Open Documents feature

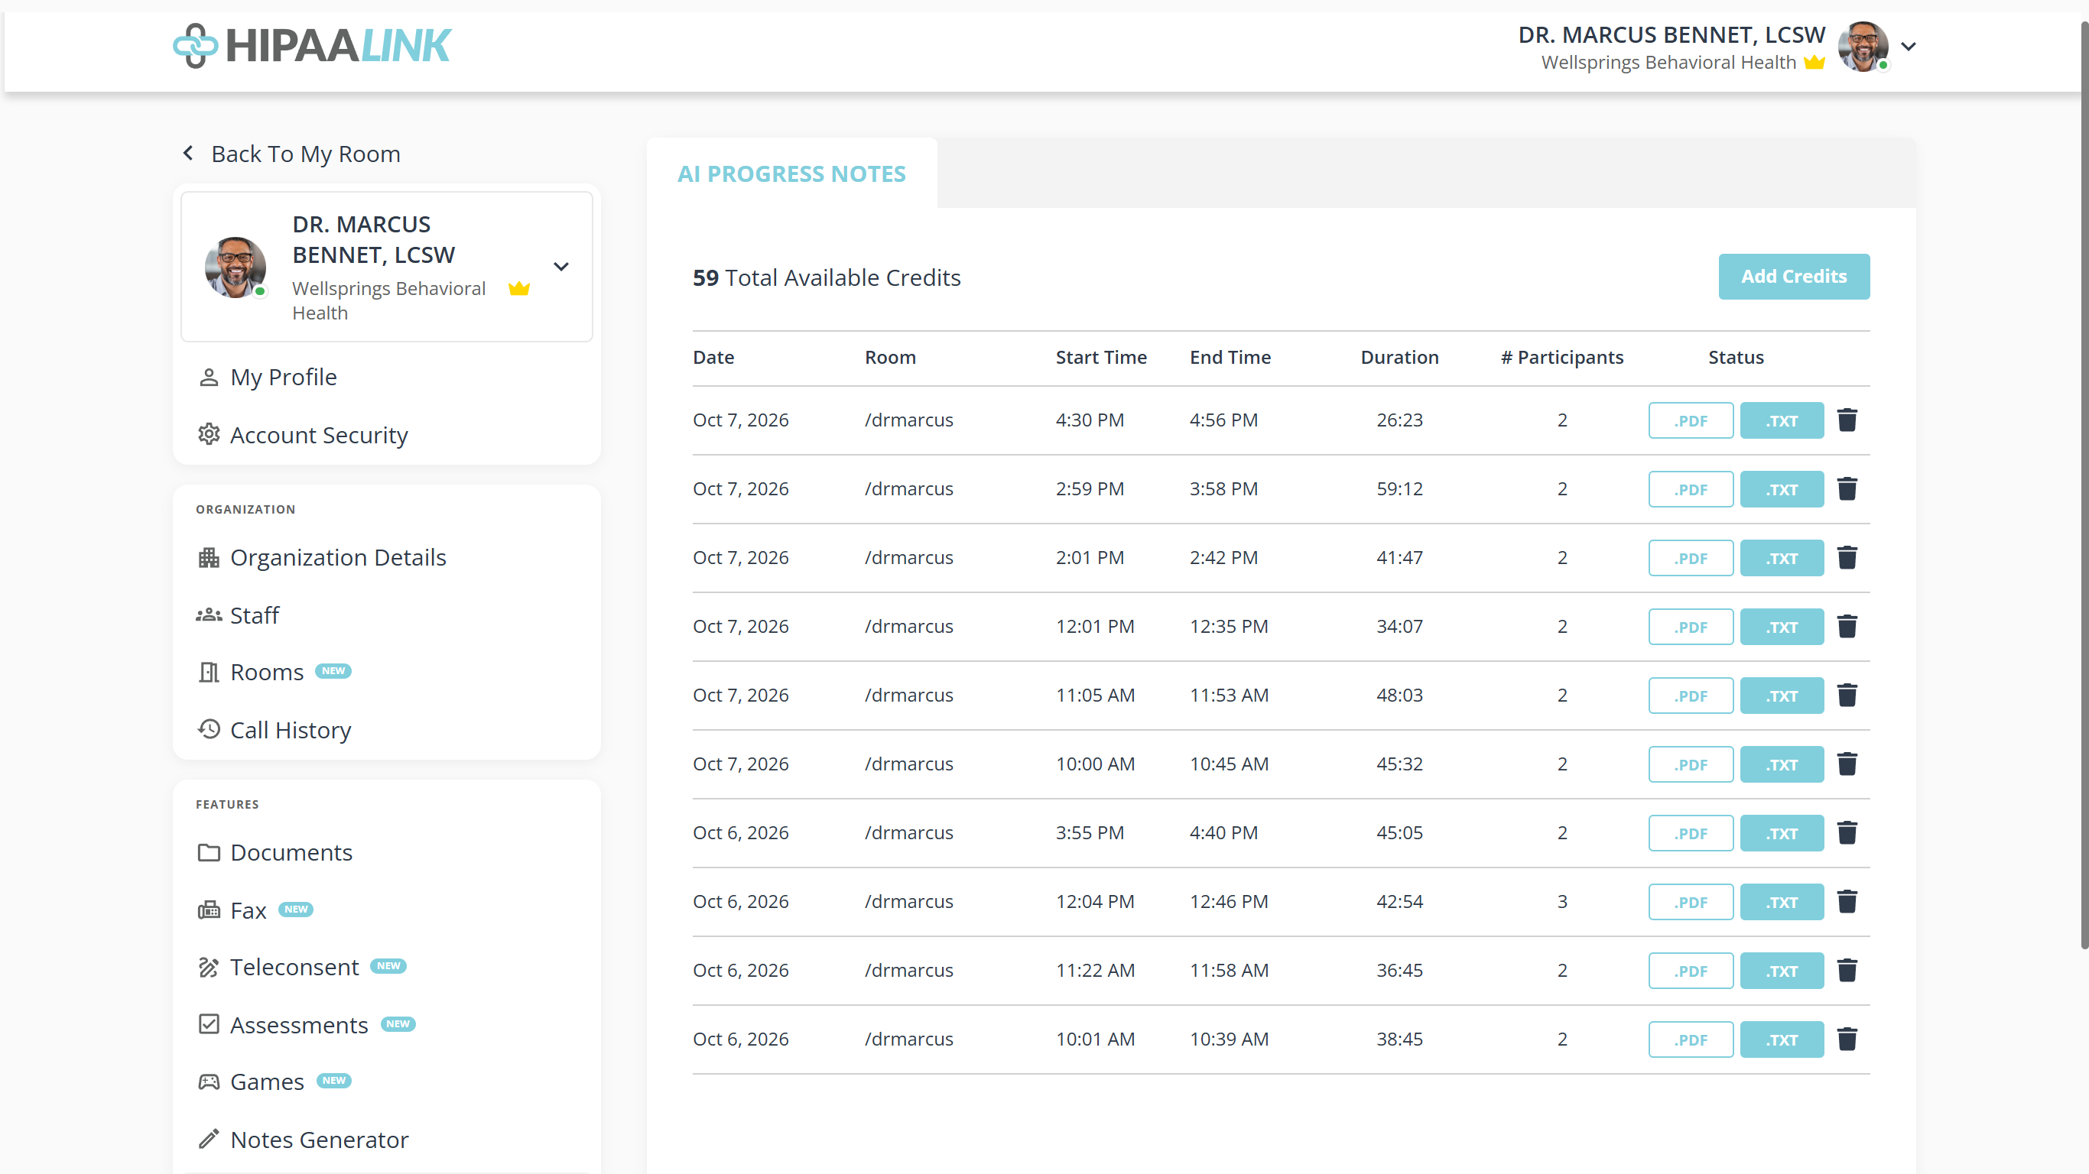(275, 853)
